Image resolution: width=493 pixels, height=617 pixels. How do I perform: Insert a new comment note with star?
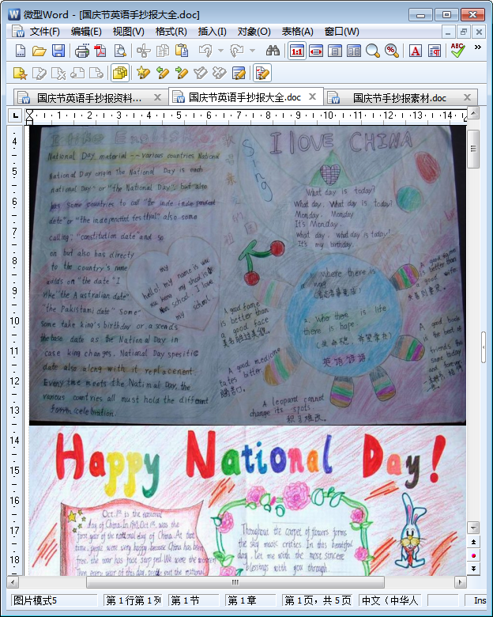tap(21, 74)
